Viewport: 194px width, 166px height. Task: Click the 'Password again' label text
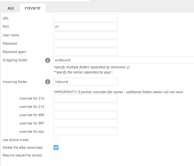pyautogui.click(x=15, y=52)
